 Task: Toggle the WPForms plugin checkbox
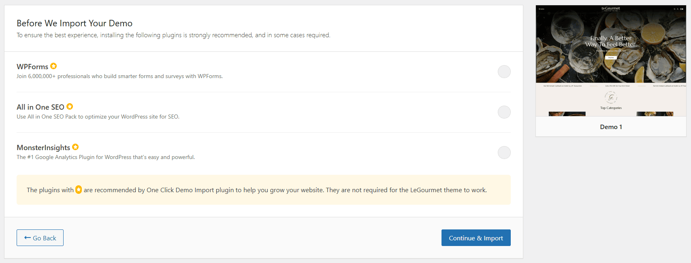[x=504, y=72]
